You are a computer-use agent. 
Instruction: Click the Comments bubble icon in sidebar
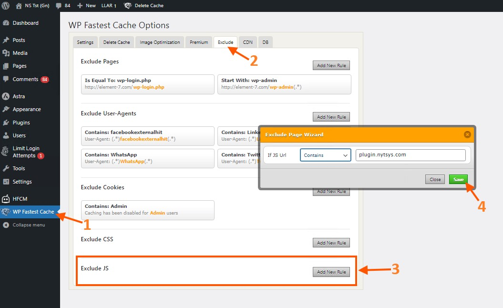click(6, 79)
